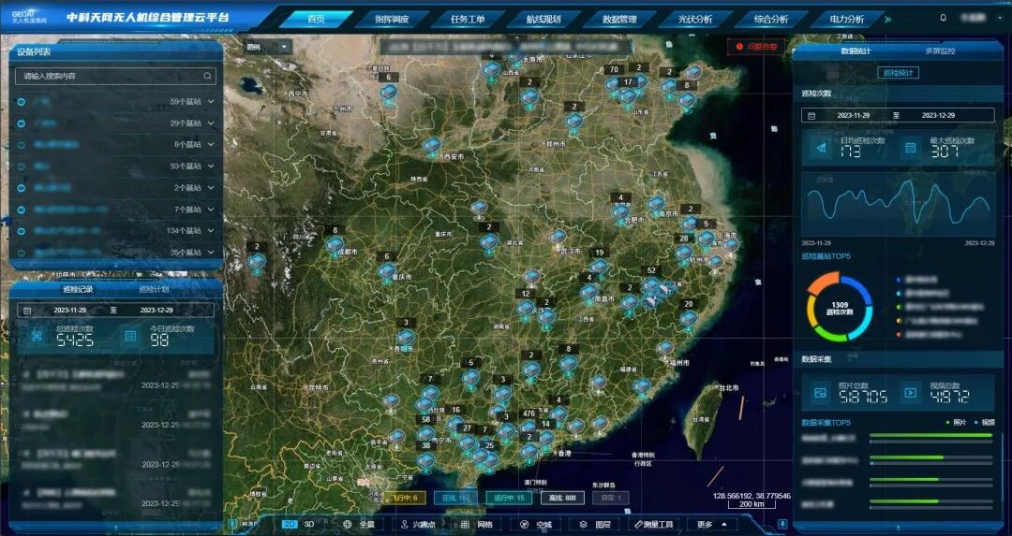This screenshot has width=1012, height=536.
Task: Open the 更多 menu in bottom toolbar
Action: 712,525
